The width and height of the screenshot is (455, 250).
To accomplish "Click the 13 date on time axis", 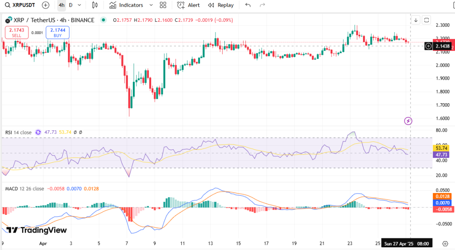I will [210, 243].
